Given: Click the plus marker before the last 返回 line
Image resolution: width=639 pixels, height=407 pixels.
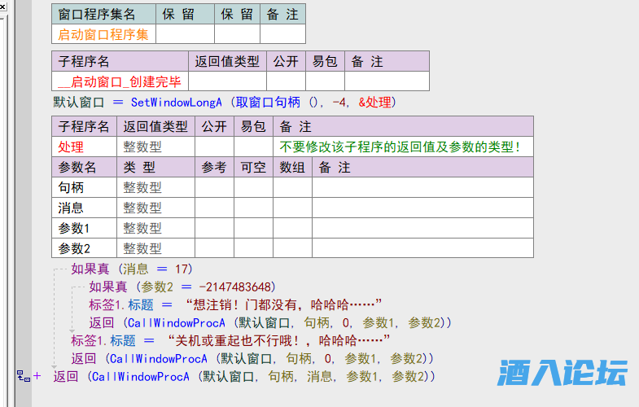Looking at the screenshot, I should 37,376.
